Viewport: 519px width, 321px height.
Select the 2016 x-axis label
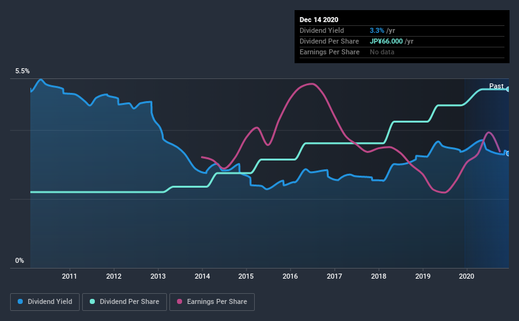click(x=290, y=276)
